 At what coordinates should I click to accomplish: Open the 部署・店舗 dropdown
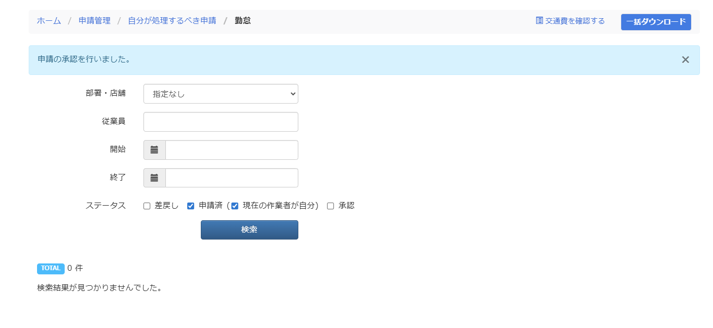pos(221,94)
